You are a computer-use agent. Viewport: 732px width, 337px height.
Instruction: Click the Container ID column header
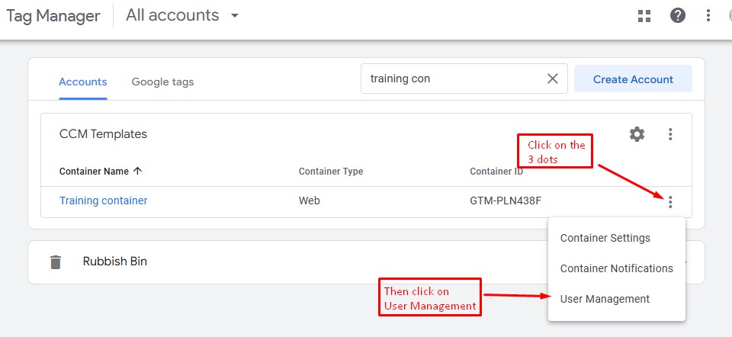[496, 172]
